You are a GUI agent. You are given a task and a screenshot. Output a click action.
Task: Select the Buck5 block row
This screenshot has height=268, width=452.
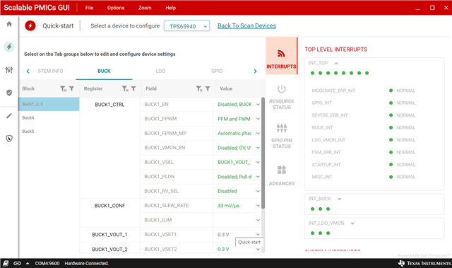[49, 132]
